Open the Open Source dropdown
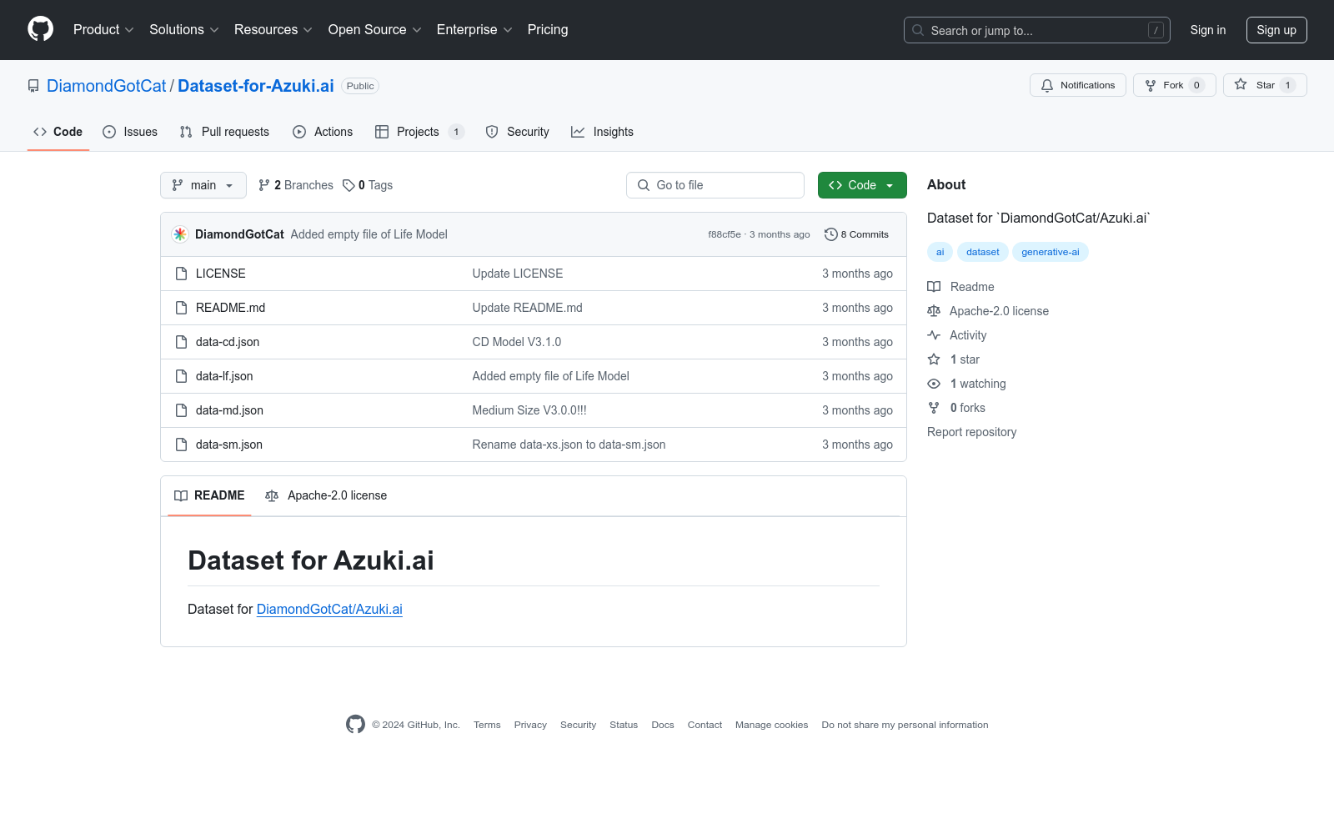 click(x=375, y=29)
